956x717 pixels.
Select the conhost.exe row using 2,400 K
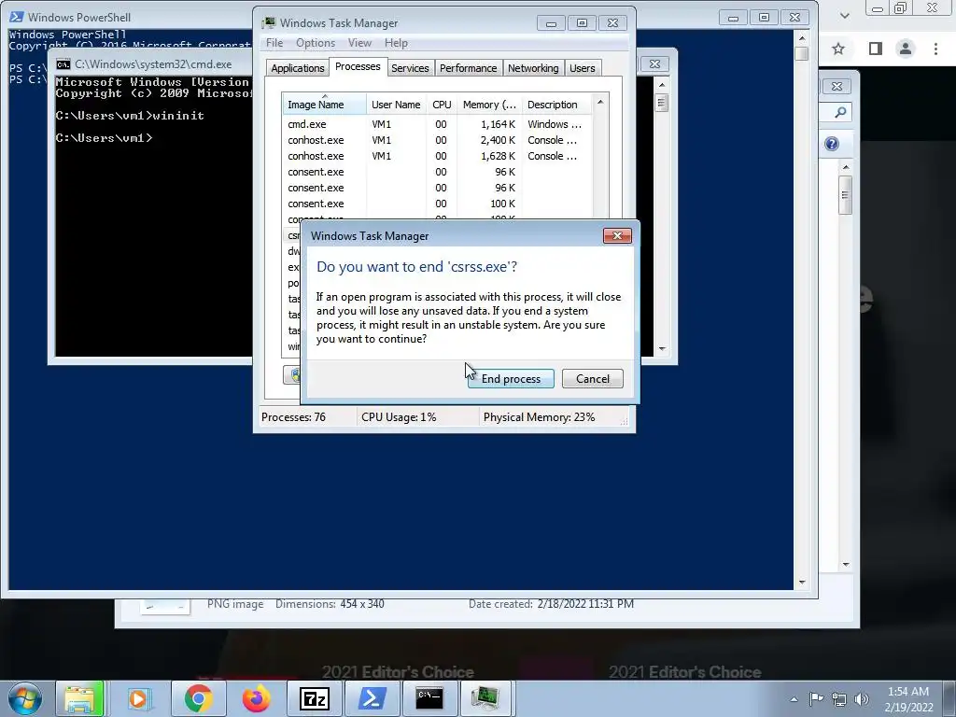coord(437,140)
